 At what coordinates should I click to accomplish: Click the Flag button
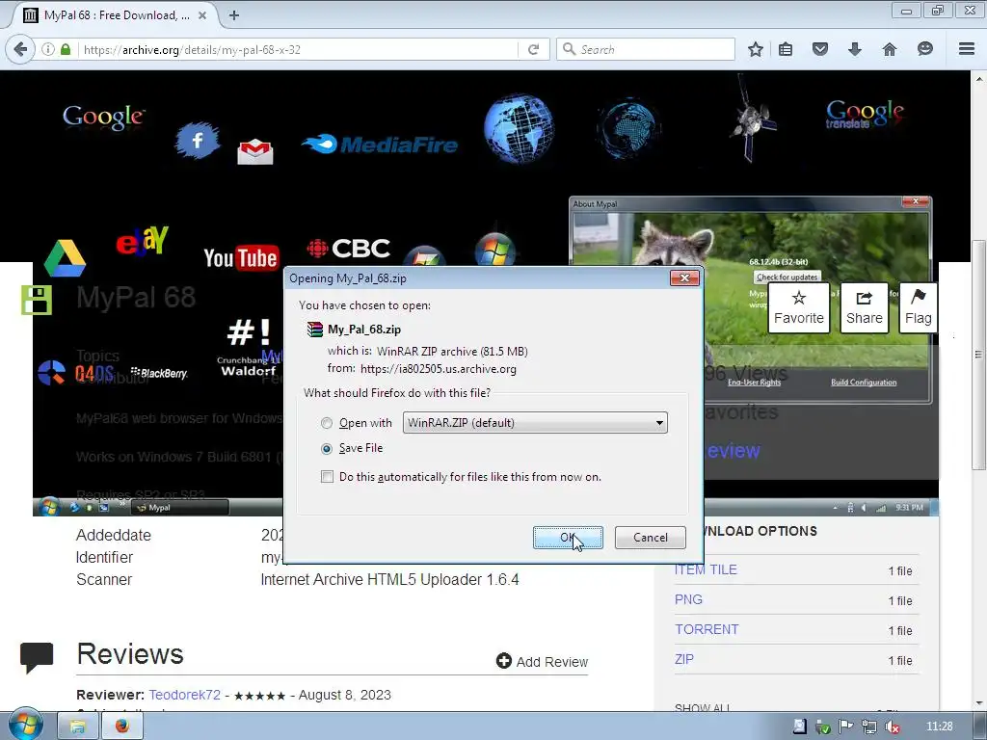[x=919, y=307]
